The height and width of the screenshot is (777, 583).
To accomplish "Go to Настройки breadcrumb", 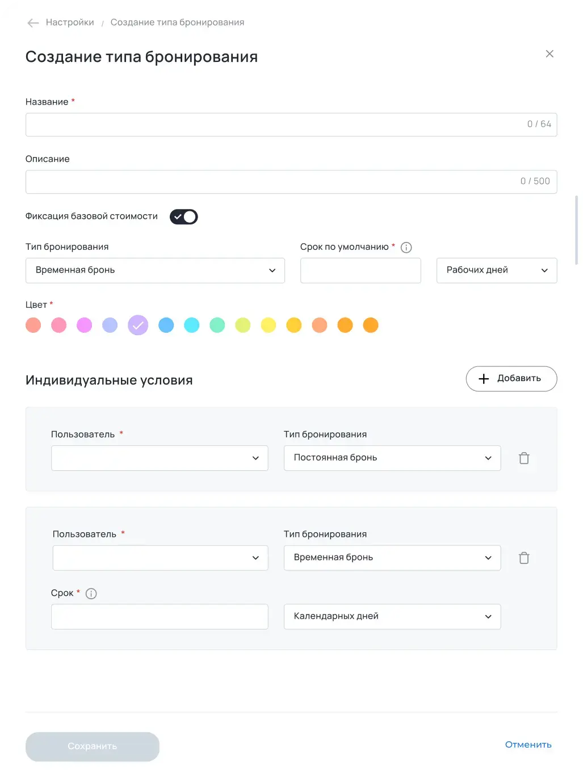I will (x=70, y=23).
